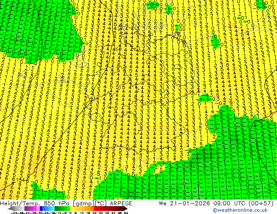Pick the bright red legend swatch at 24
This screenshot has height=214, width=277.
[95, 208]
